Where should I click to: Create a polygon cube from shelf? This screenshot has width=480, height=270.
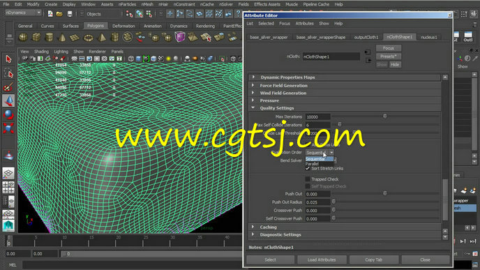point(36,38)
